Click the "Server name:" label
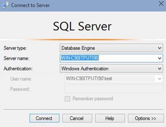Viewport: 166px width, 127px height. (x=17, y=58)
